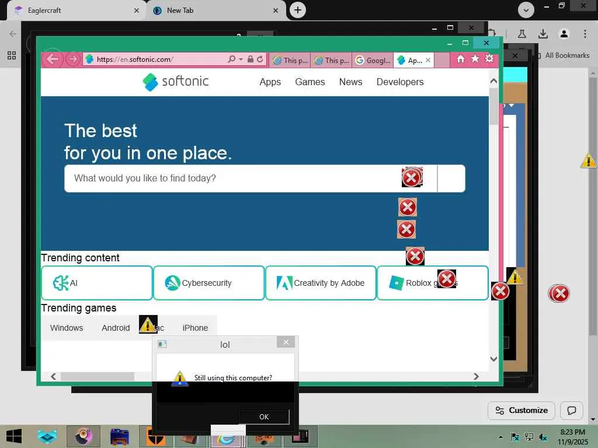This screenshot has width=598, height=448.
Task: Select the second 'This p...' IE tab
Action: (x=331, y=60)
